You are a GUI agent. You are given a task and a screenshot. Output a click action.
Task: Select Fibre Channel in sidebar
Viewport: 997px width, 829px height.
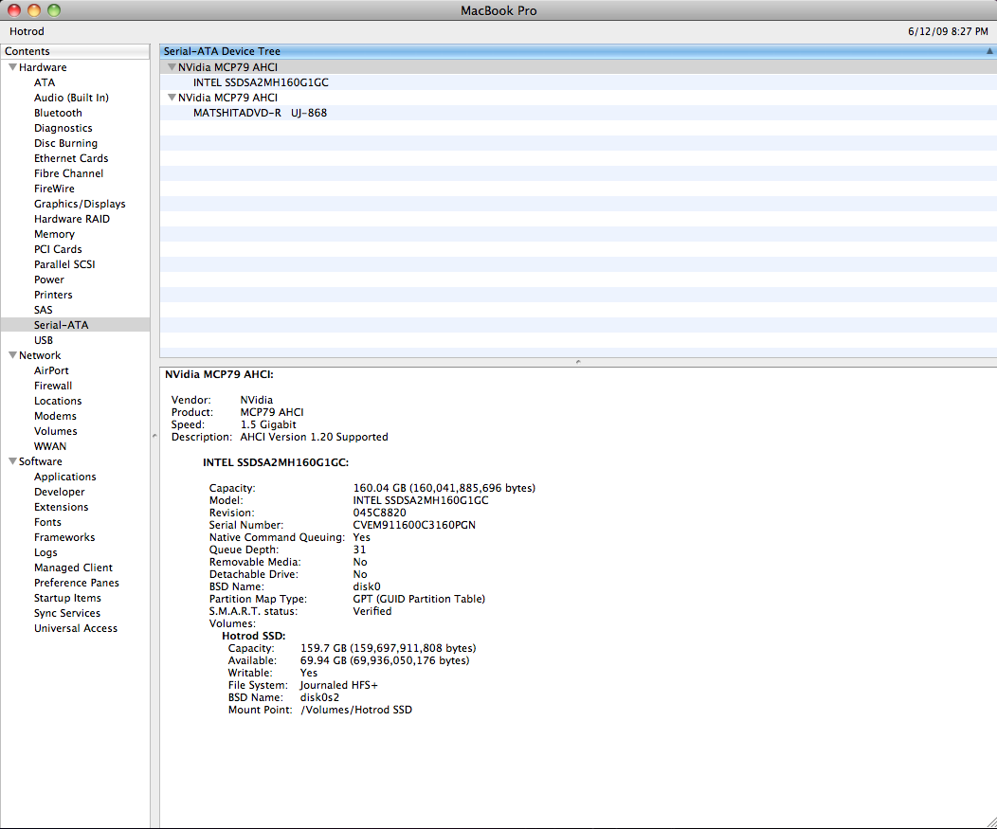(x=68, y=173)
